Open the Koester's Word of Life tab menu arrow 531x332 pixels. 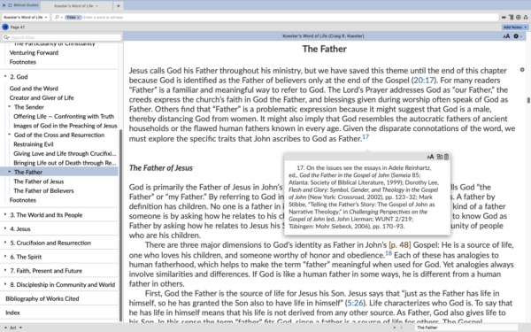pyautogui.click(x=96, y=6)
